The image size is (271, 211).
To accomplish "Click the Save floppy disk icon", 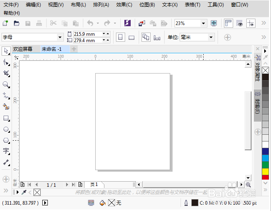I will click(28, 23).
